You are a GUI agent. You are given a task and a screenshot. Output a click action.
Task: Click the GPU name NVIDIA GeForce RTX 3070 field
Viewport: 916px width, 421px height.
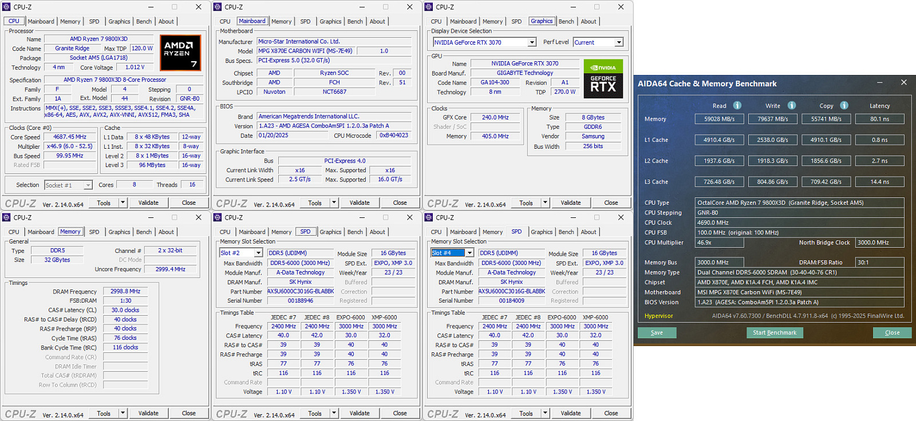click(x=524, y=63)
